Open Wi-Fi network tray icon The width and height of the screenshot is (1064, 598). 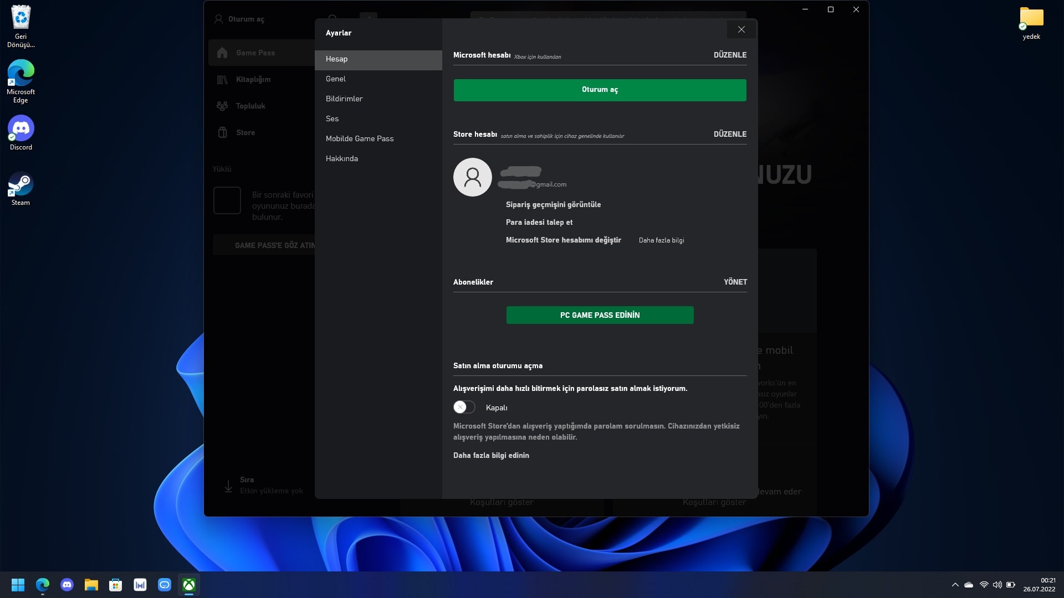984,585
